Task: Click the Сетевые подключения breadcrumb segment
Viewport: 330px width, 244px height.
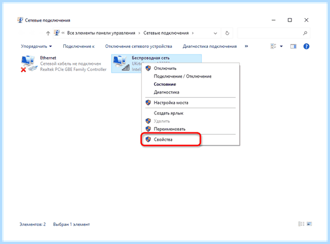Action: (x=166, y=33)
